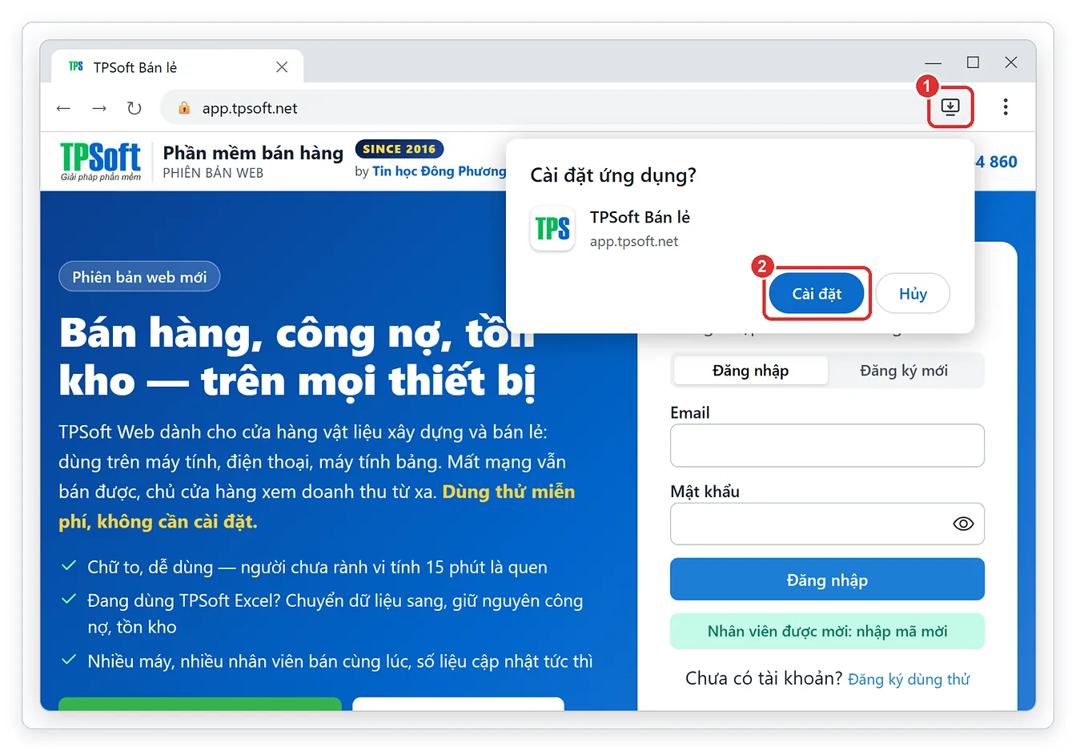Image resolution: width=1076 pixels, height=751 pixels.
Task: Toggle password visibility eye icon
Action: coord(963,524)
